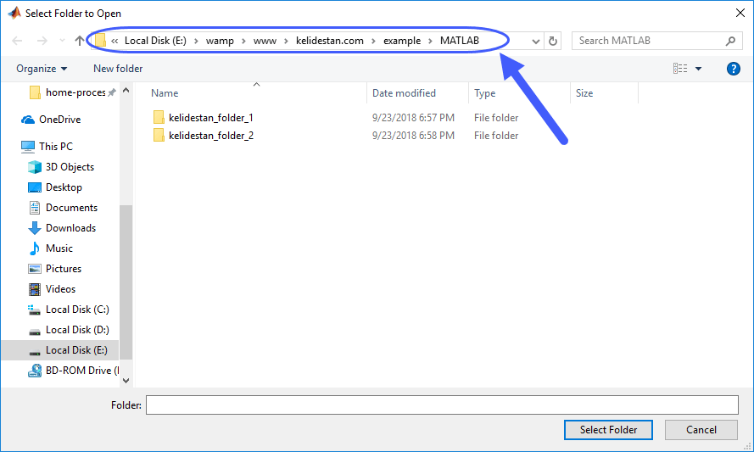
Task: Open Downloads in the sidebar
Action: coord(70,228)
